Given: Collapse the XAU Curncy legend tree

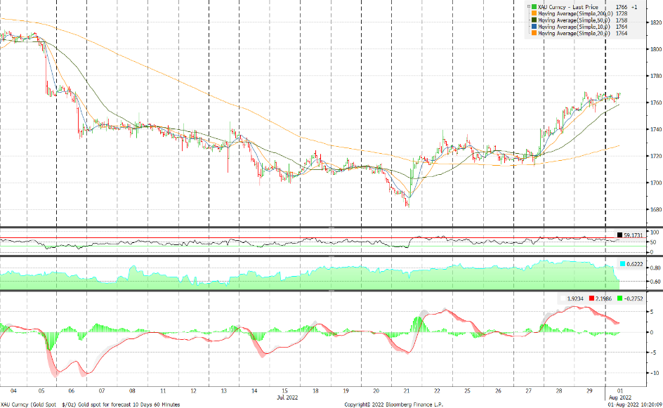Looking at the screenshot, I should click(529, 7).
